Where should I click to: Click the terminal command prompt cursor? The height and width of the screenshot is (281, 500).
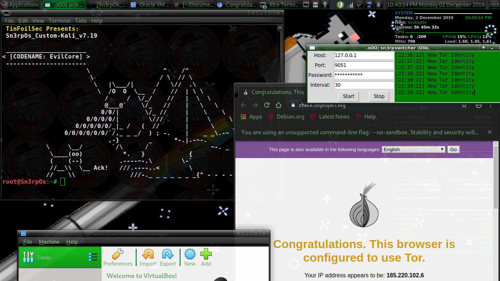(x=63, y=181)
